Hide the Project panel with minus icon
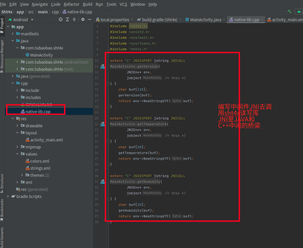 tap(90, 20)
